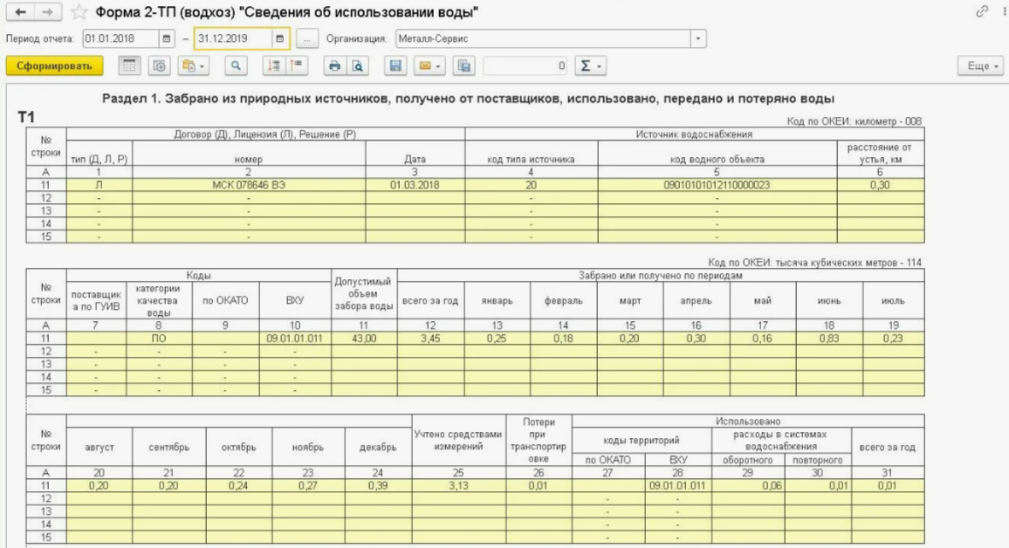The height and width of the screenshot is (548, 1009).
Task: Click the forward navigation arrow
Action: (x=48, y=12)
